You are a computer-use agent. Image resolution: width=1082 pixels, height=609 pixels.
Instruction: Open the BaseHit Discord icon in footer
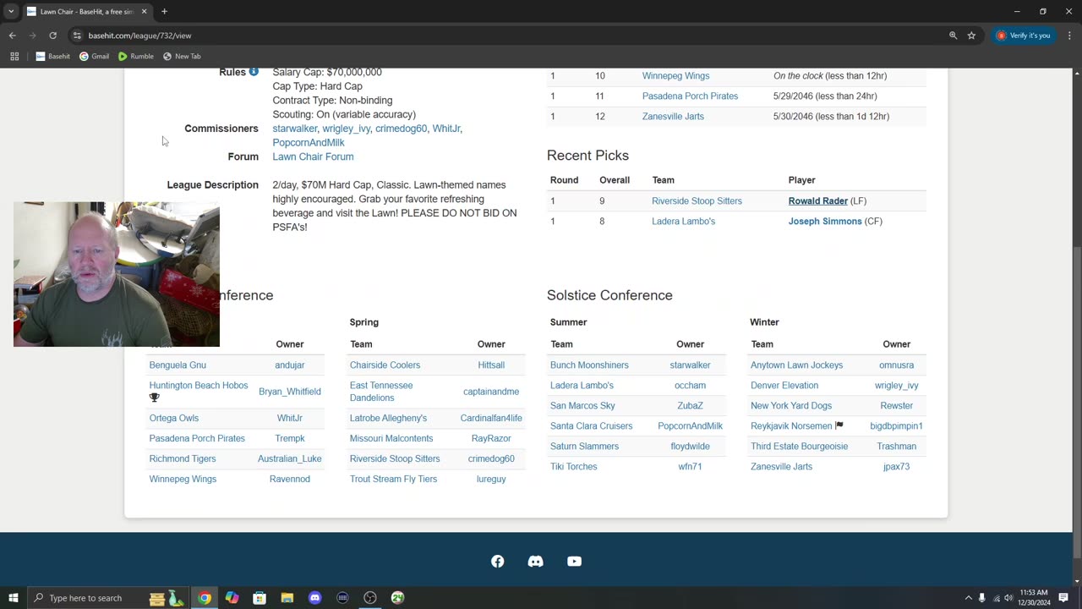click(535, 562)
